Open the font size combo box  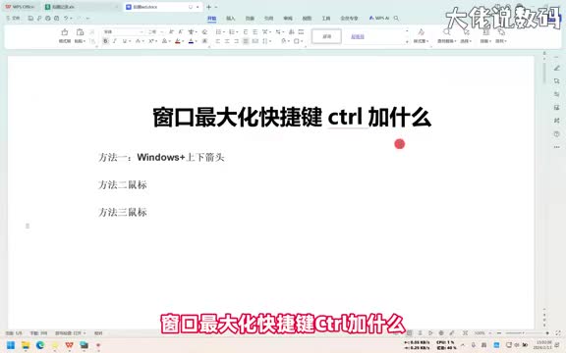click(155, 31)
